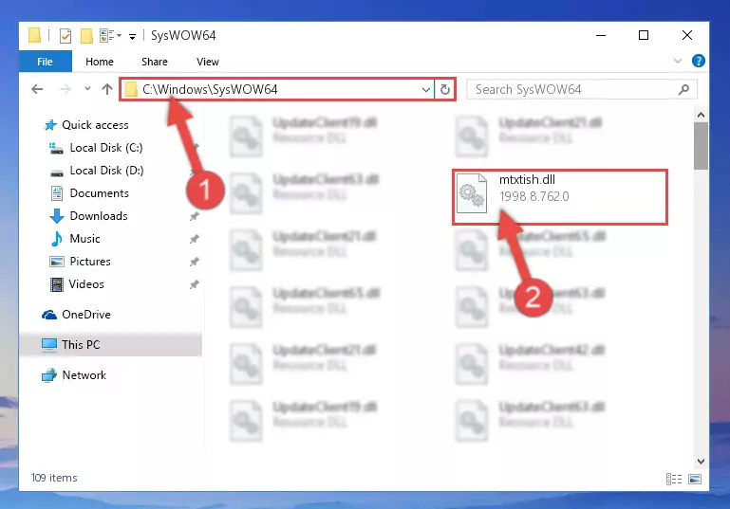Image resolution: width=730 pixels, height=509 pixels.
Task: Click the address bar path C:\Windows\SysWOW64
Action: point(210,89)
